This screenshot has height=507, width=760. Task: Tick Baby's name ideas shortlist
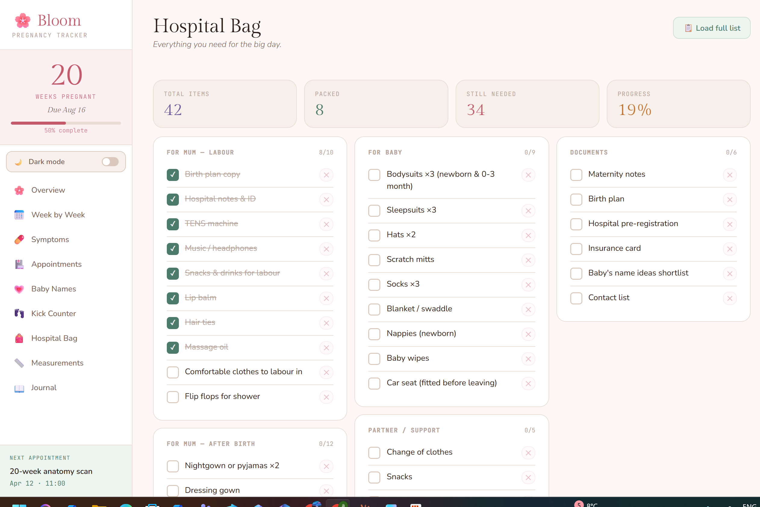[576, 274]
